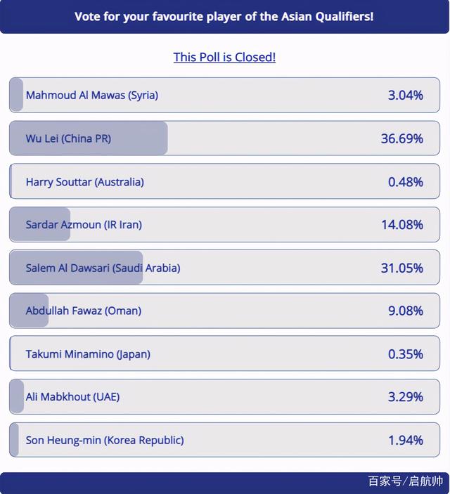Choose the Wu Lei (China PR) name
Viewport: 450px width, 494px height.
point(68,138)
